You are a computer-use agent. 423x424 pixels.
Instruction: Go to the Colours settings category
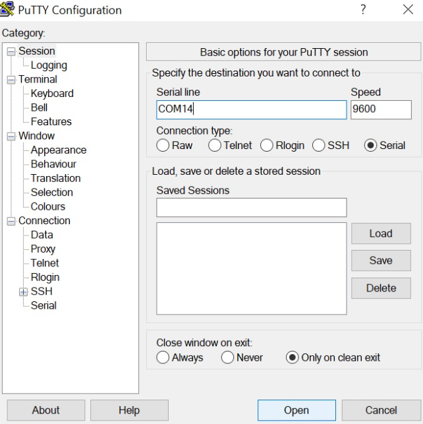coord(47,206)
